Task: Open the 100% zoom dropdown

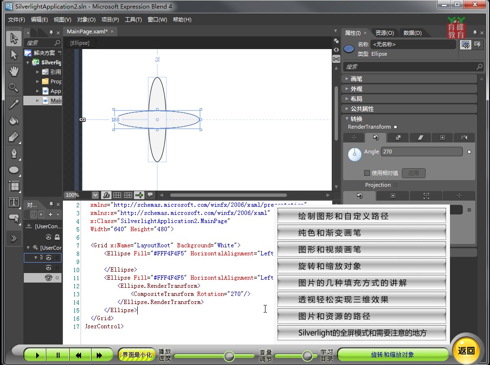Action: pyautogui.click(x=95, y=195)
